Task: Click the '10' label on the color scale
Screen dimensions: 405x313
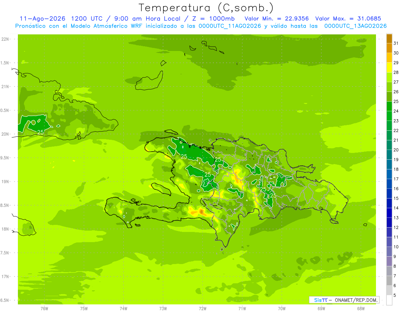Action: (396, 247)
